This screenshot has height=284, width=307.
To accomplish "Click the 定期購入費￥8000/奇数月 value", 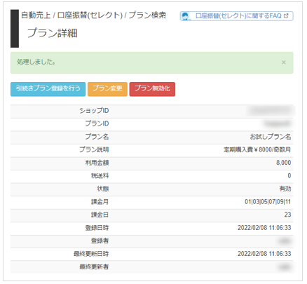I will click(257, 149).
